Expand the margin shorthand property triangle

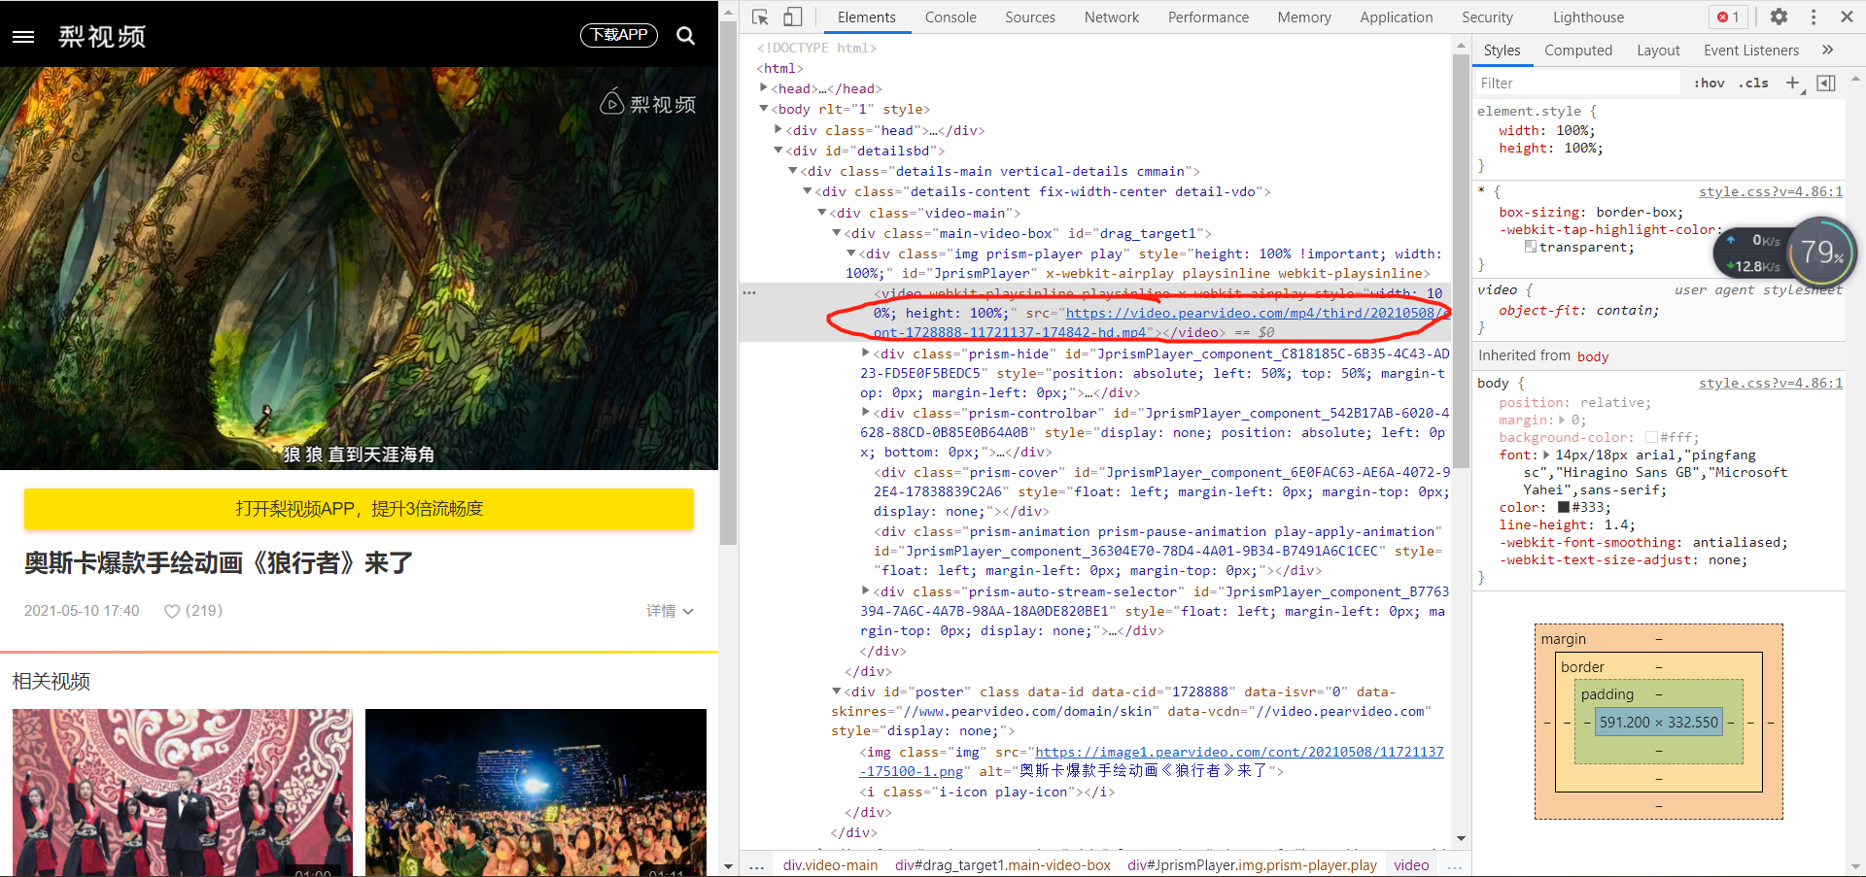1562,421
